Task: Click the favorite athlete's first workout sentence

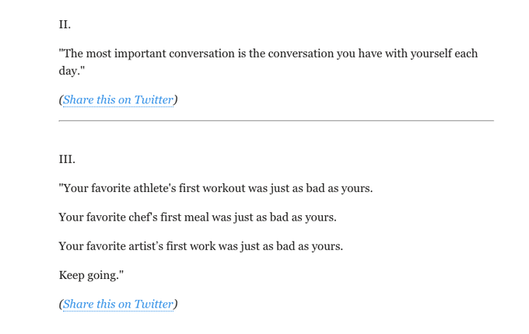Action: click(x=216, y=188)
